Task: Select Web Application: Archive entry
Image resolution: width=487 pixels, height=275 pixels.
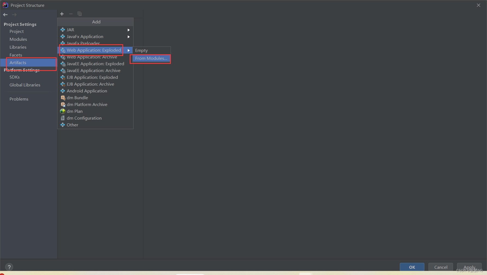Action: click(x=95, y=57)
